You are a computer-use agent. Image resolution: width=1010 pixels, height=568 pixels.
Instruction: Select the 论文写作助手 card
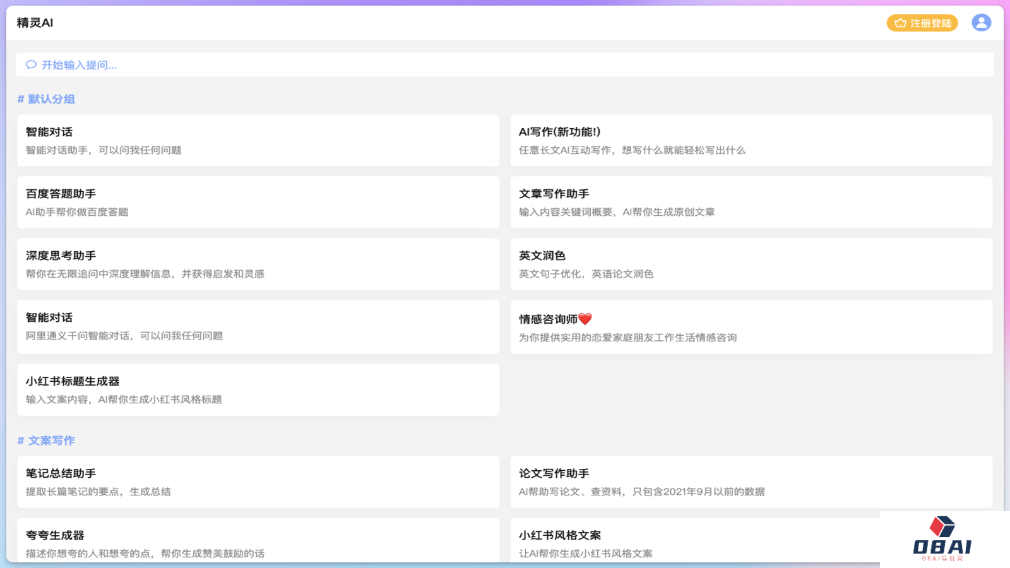[751, 482]
